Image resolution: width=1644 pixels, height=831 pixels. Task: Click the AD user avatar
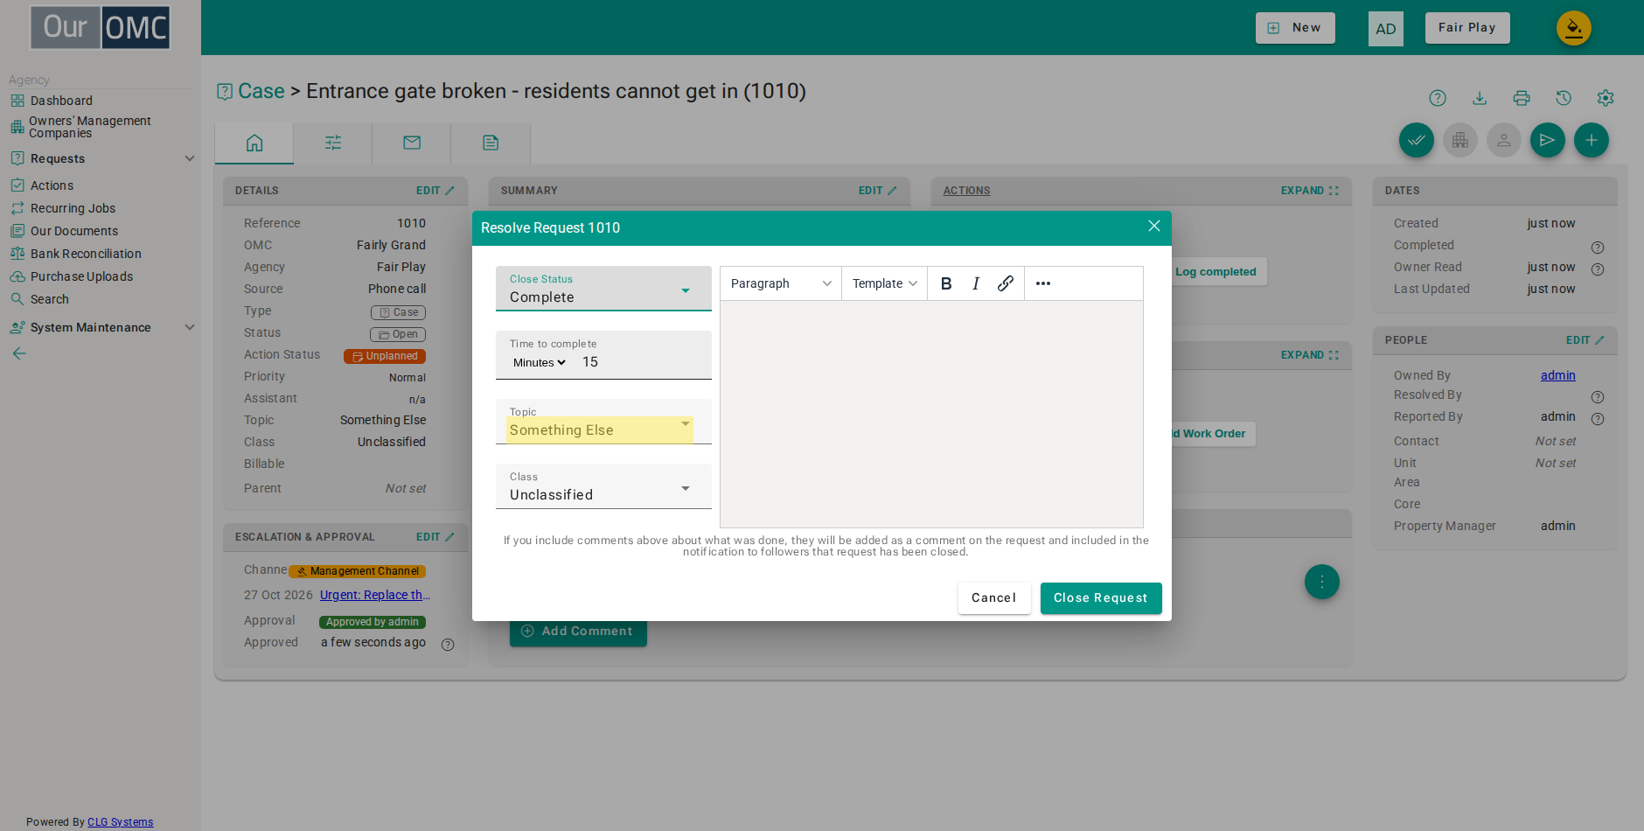(x=1386, y=29)
